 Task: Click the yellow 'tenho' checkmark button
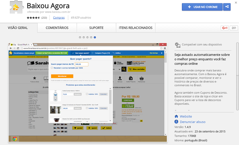pyautogui.click(x=106, y=128)
